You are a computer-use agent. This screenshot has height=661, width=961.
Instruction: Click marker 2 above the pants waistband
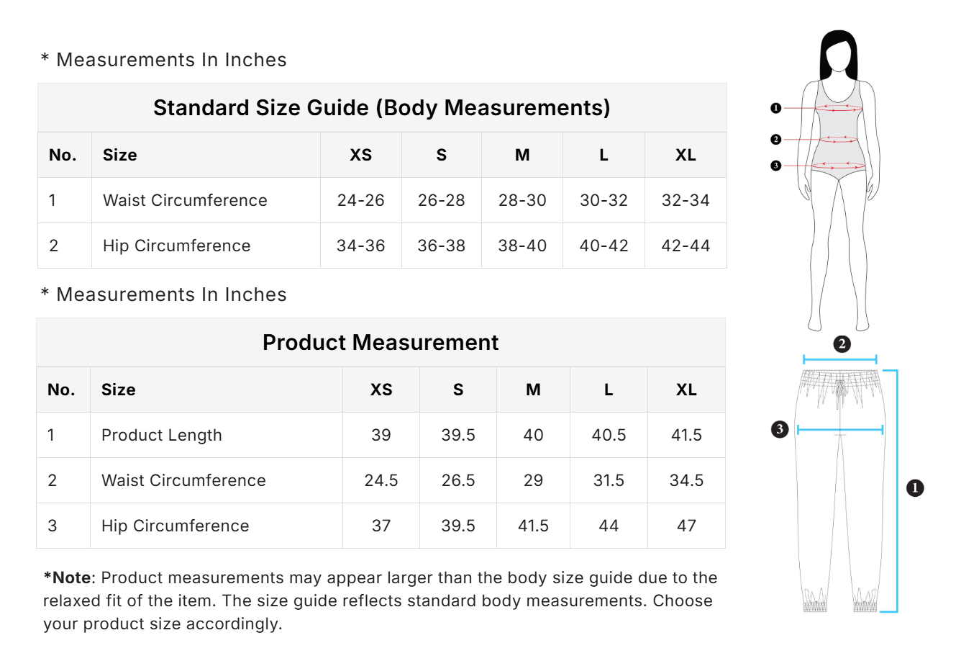point(842,343)
